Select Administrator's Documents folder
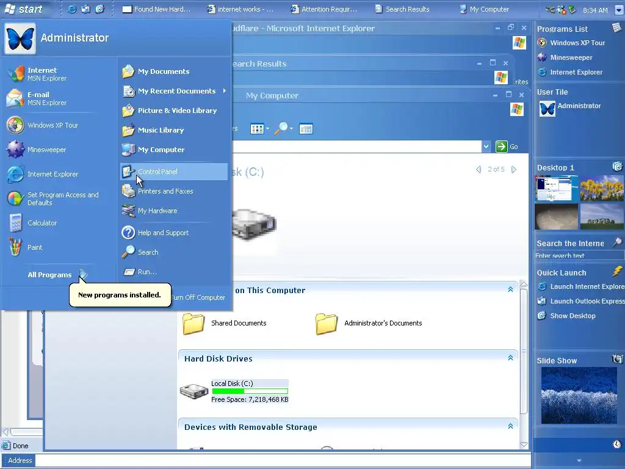Viewport: 625px width, 469px height. point(369,324)
